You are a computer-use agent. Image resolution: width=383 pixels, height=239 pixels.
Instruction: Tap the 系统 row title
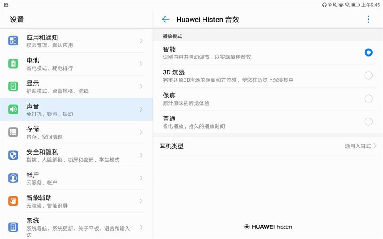coord(32,221)
